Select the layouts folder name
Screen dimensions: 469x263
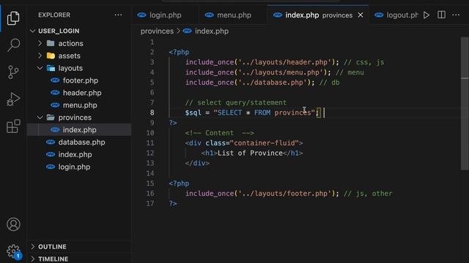click(x=70, y=68)
